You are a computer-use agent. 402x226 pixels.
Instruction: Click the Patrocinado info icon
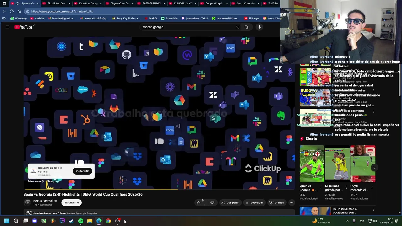point(43,181)
